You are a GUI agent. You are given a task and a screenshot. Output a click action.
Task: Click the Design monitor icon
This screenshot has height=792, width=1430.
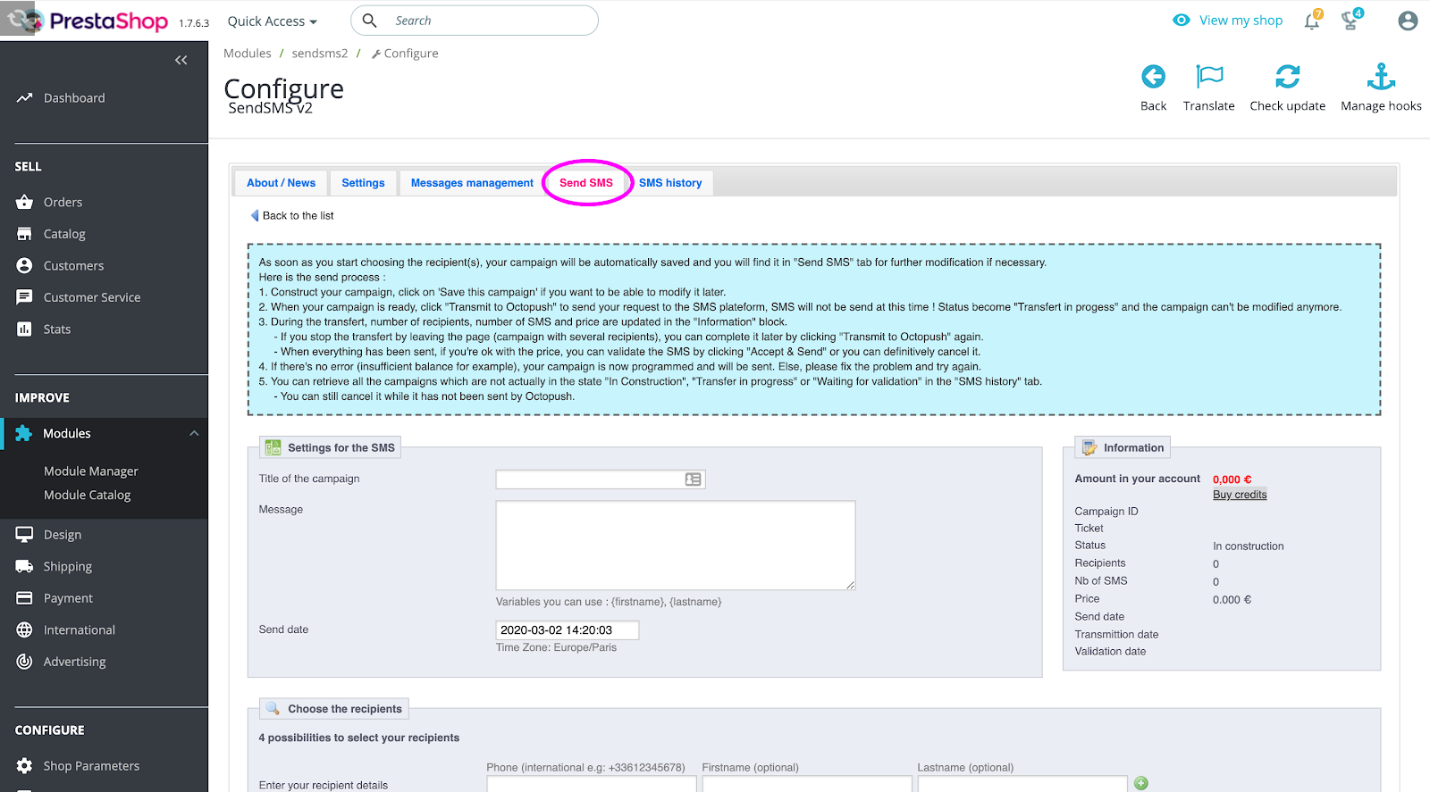coord(24,534)
